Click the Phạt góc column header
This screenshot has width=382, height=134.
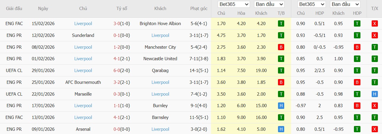(199, 9)
